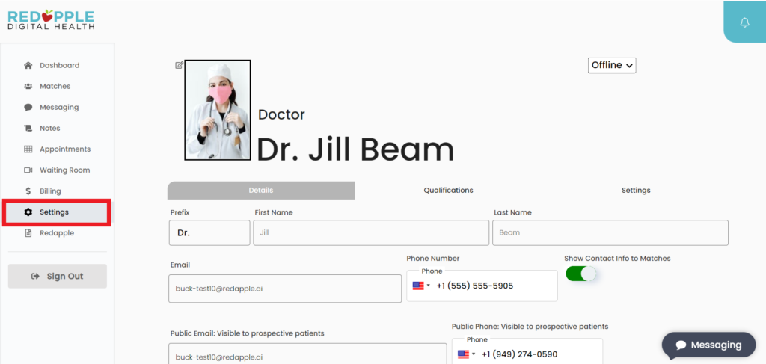Image resolution: width=766 pixels, height=364 pixels.
Task: Click the Billing dollar sign icon
Action: click(28, 191)
